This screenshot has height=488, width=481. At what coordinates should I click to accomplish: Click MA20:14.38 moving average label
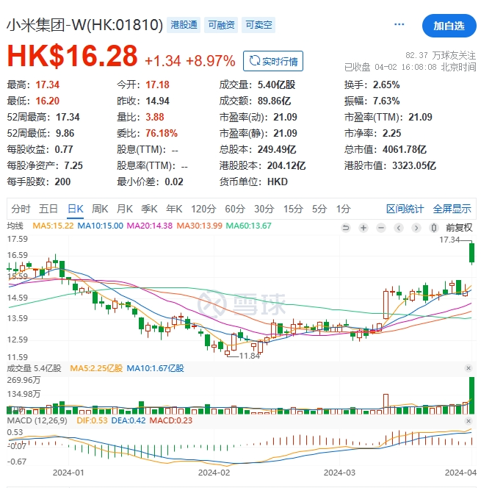[150, 226]
